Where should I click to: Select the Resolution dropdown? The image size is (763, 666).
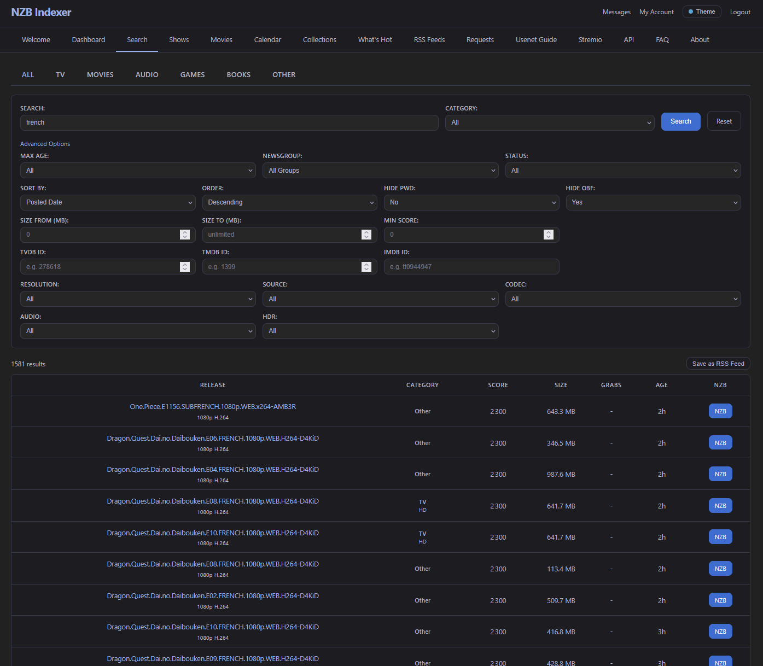(x=138, y=299)
